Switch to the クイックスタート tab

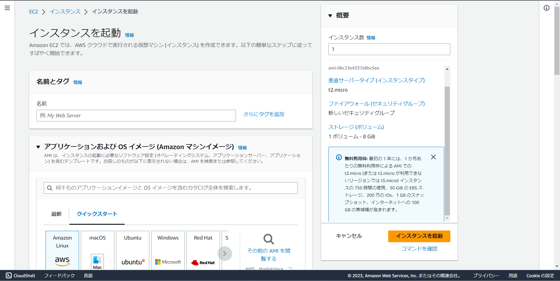coord(97,214)
